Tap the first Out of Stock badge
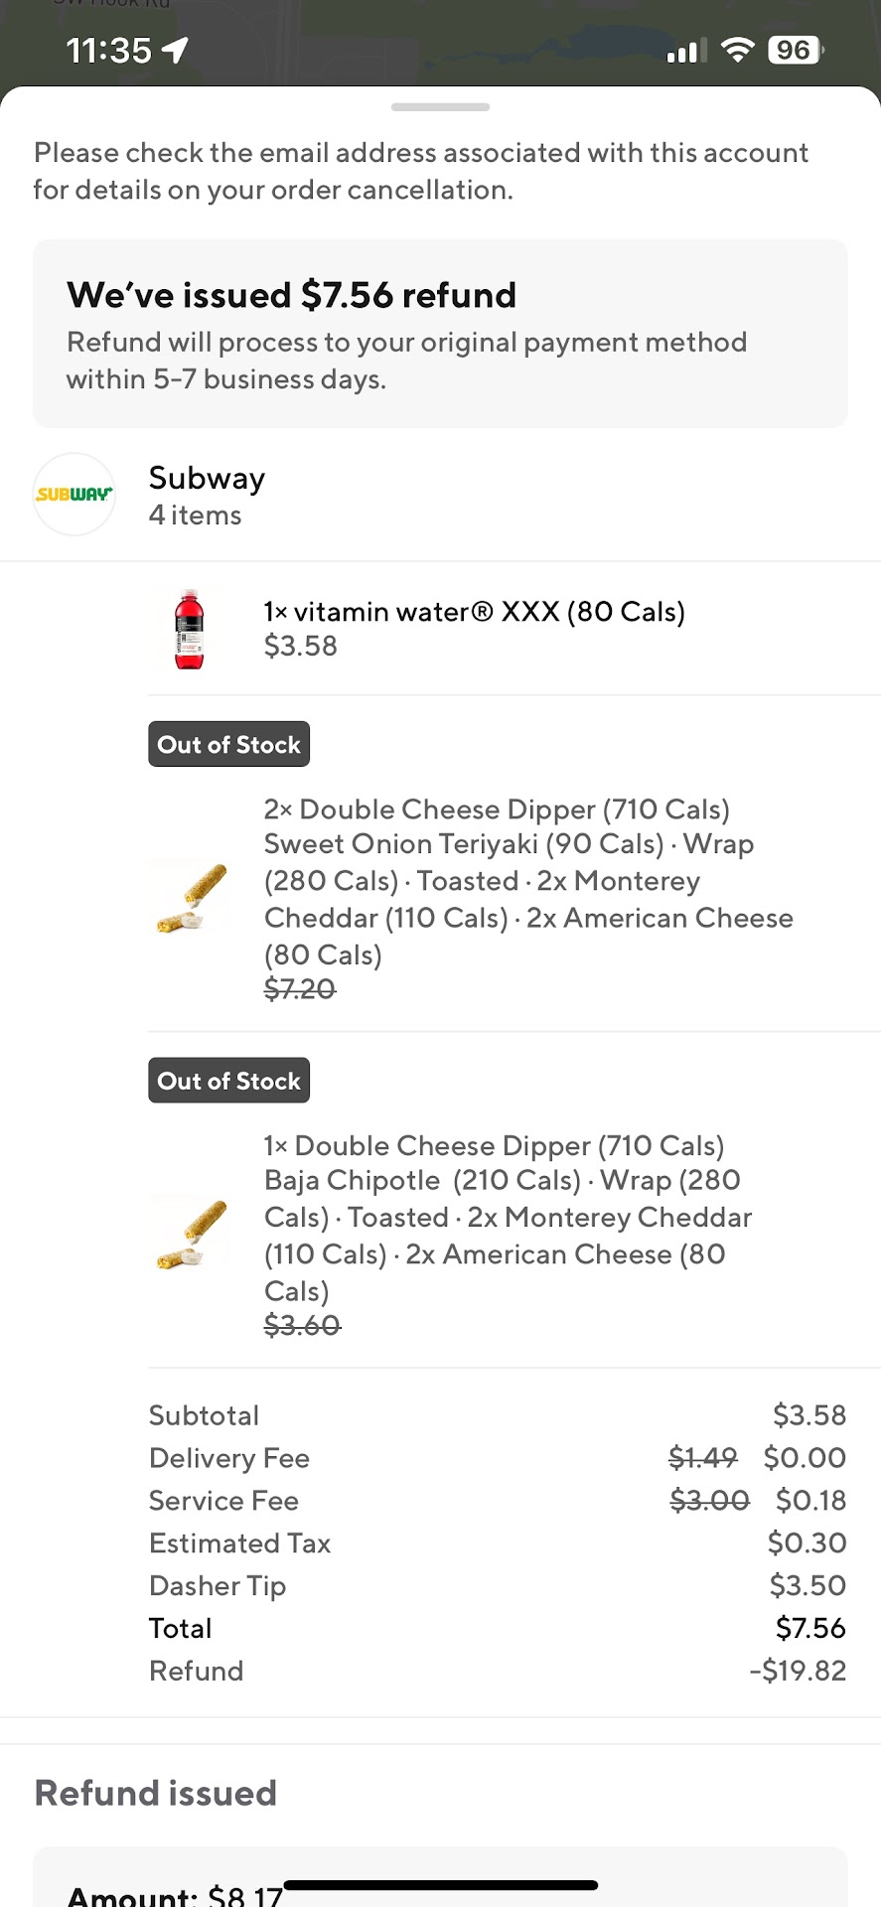 click(x=228, y=744)
